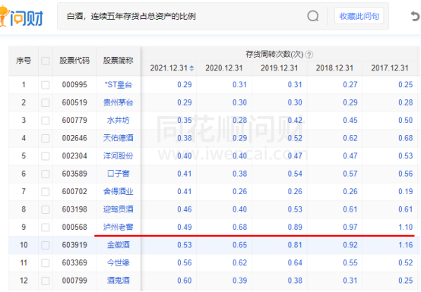Click 舍得酒业 2017 value 0.19
Screen dimensions: 421x292
click(x=406, y=192)
